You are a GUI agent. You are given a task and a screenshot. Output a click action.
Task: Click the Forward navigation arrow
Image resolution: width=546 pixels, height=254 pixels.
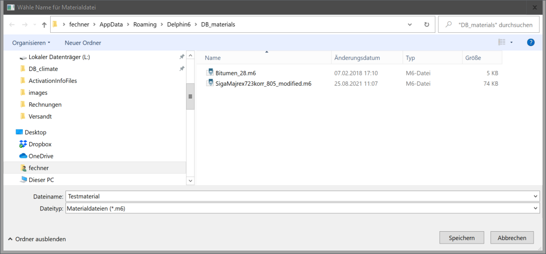pos(25,25)
